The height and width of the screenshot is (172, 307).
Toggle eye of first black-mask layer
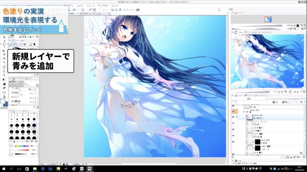coord(233,142)
